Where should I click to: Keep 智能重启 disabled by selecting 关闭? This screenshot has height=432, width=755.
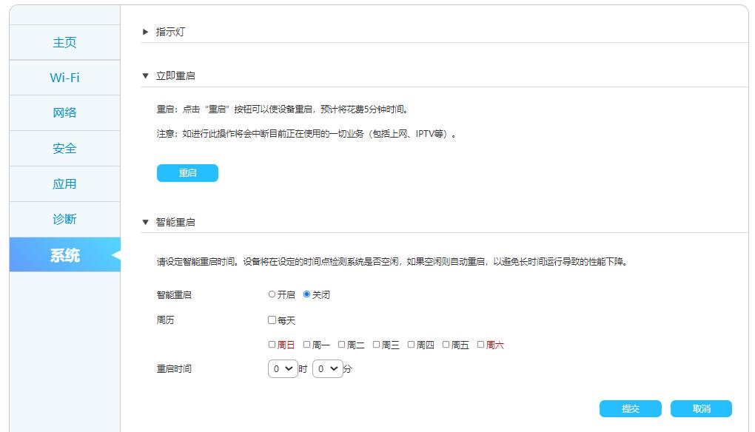pos(307,294)
